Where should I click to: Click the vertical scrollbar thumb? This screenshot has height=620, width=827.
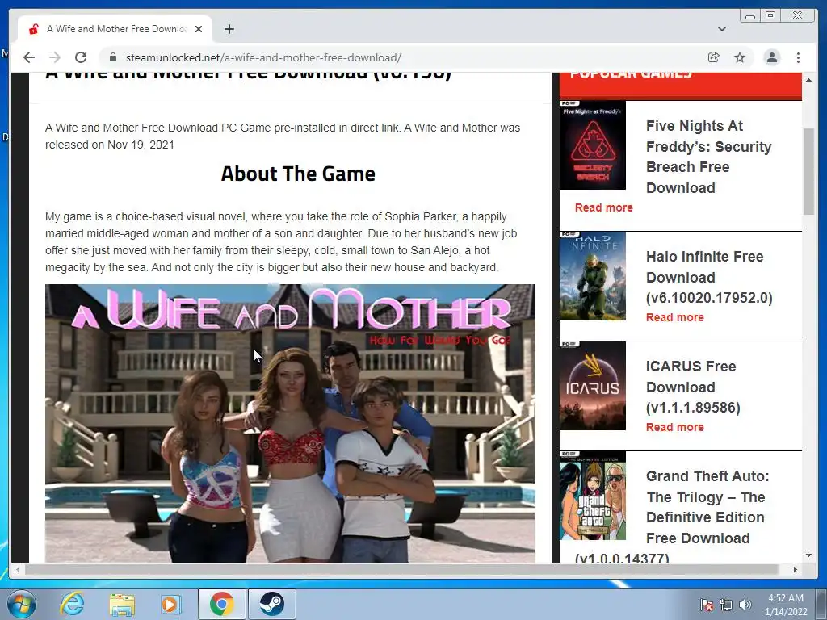pos(808,171)
